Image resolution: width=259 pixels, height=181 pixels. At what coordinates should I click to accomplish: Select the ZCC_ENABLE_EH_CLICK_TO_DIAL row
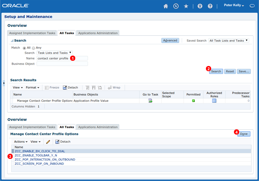pyautogui.click(x=132, y=151)
